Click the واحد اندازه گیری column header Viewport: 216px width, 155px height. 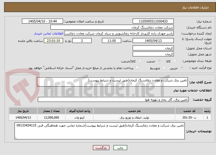[x=79, y=111]
